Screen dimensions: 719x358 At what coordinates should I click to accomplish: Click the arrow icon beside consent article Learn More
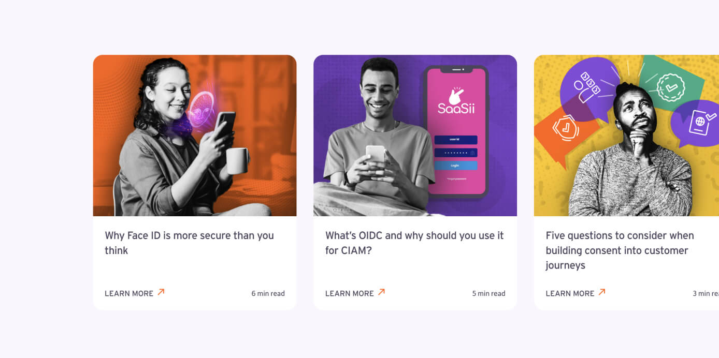[602, 292]
